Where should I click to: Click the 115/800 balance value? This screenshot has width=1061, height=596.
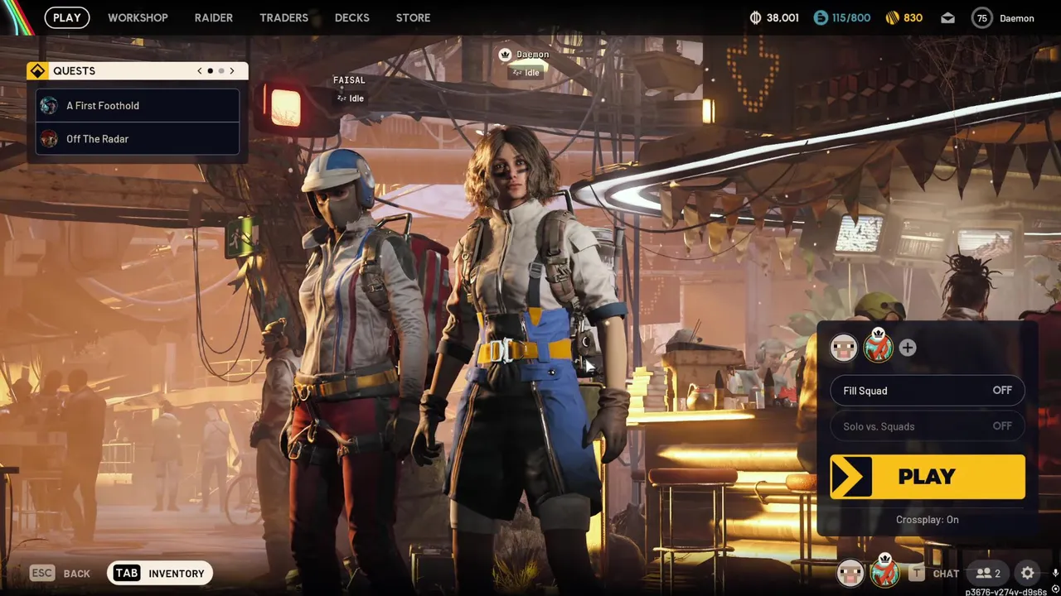[852, 17]
